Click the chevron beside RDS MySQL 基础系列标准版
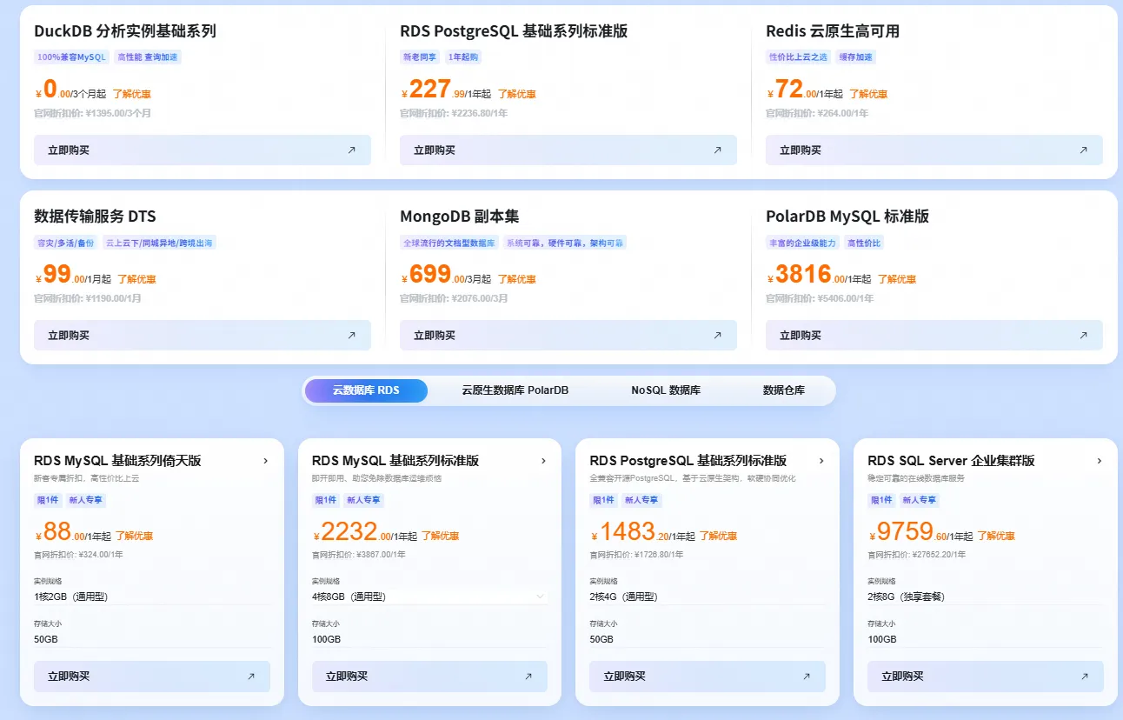1123x720 pixels. 543,461
